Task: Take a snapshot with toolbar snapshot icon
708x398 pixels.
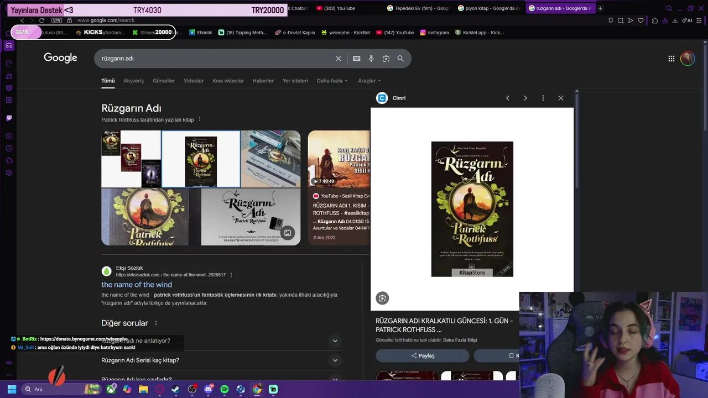Action: pyautogui.click(x=621, y=20)
